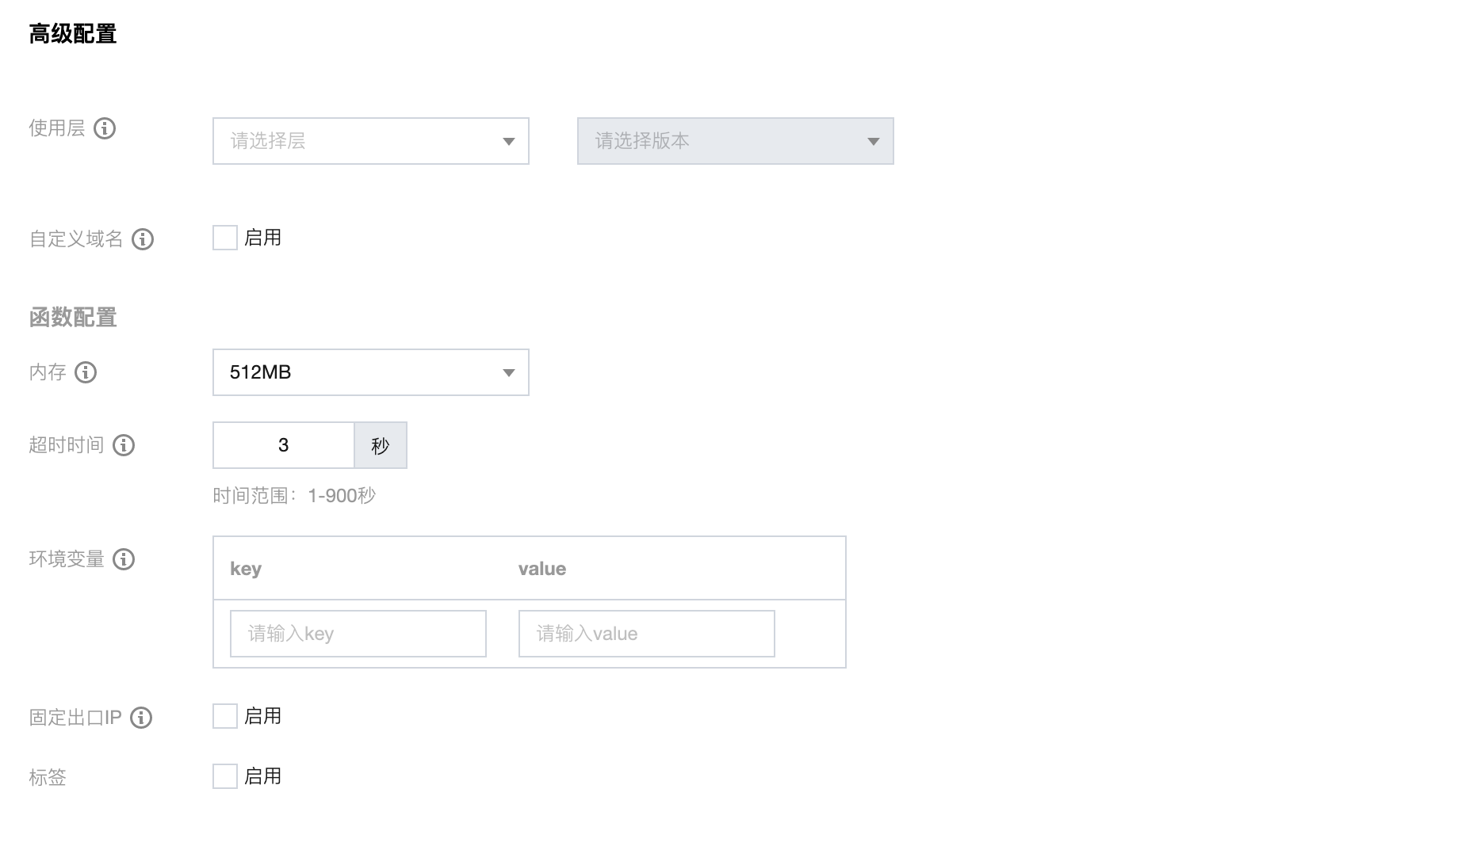Enable the 固定出口IP checkbox
1473x865 pixels.
tap(225, 716)
